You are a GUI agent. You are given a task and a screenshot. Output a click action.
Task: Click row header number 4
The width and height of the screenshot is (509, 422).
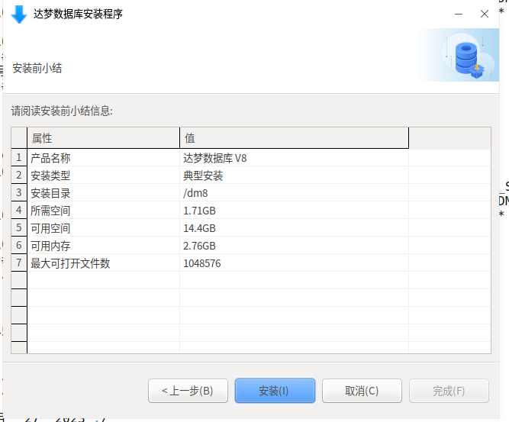tap(19, 211)
